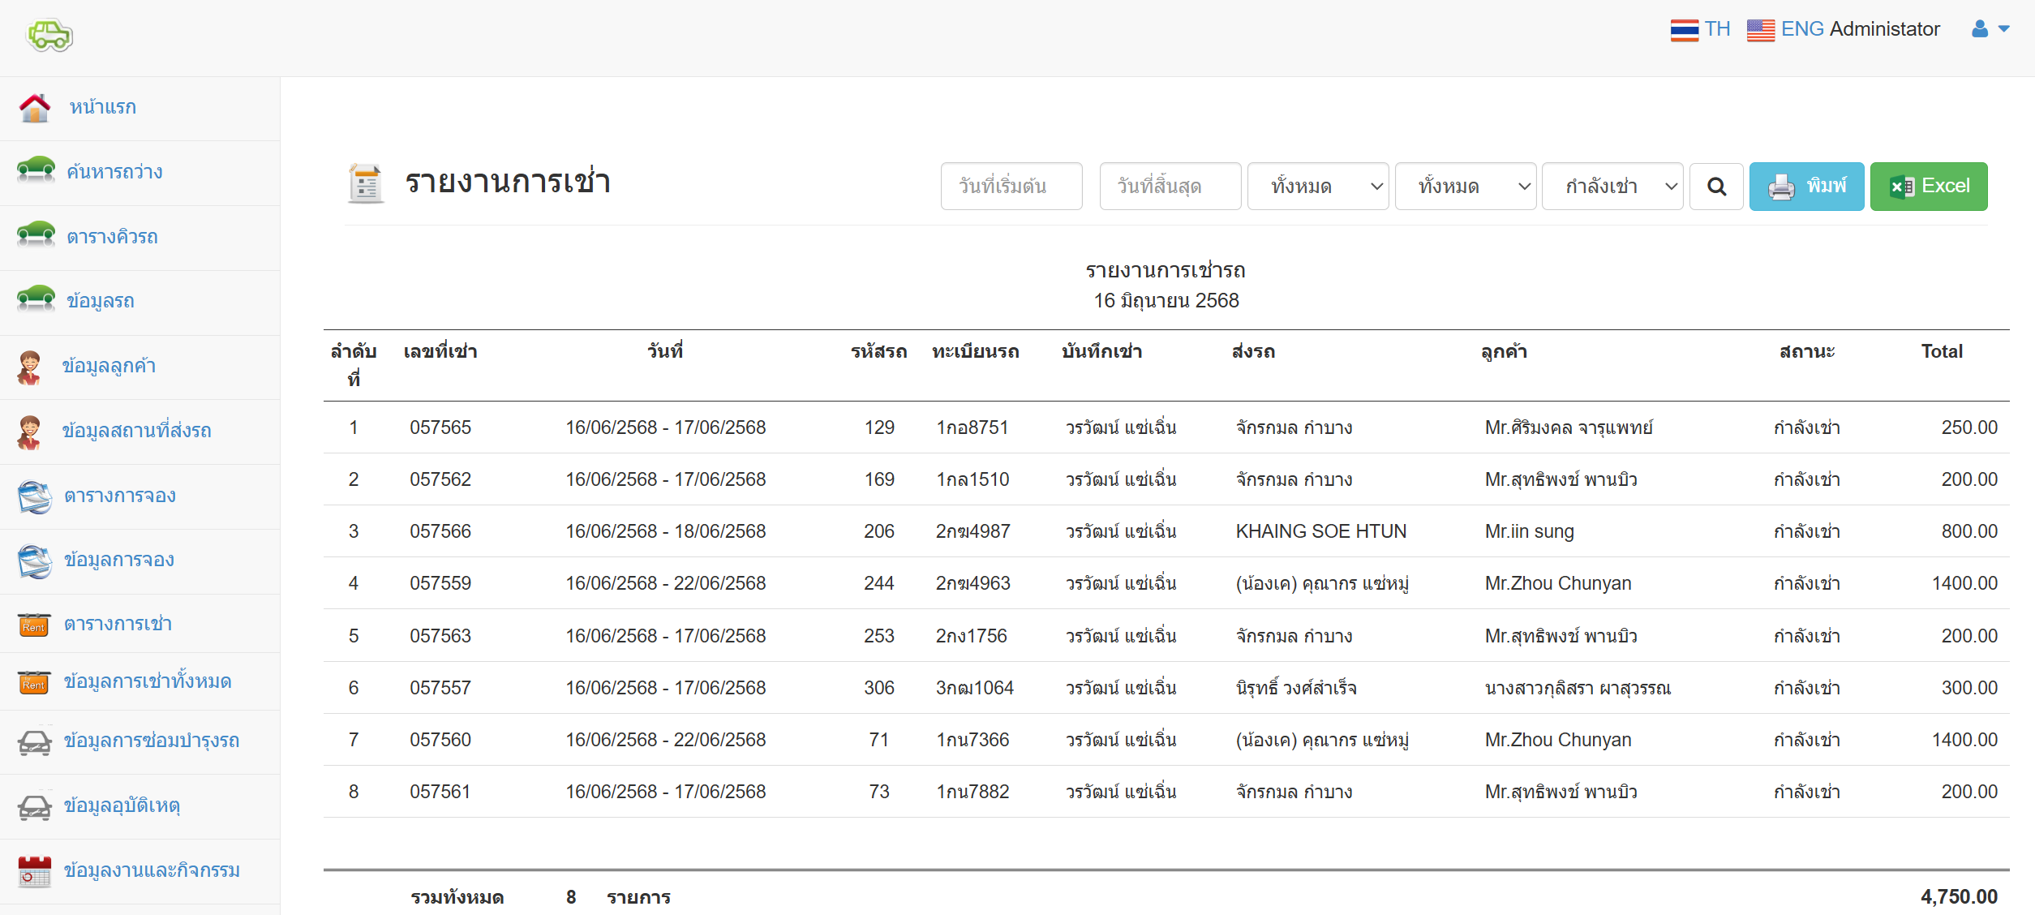The height and width of the screenshot is (915, 2035).
Task: Click the car icon beside ตารางคิวรถ
Action: pos(36,235)
